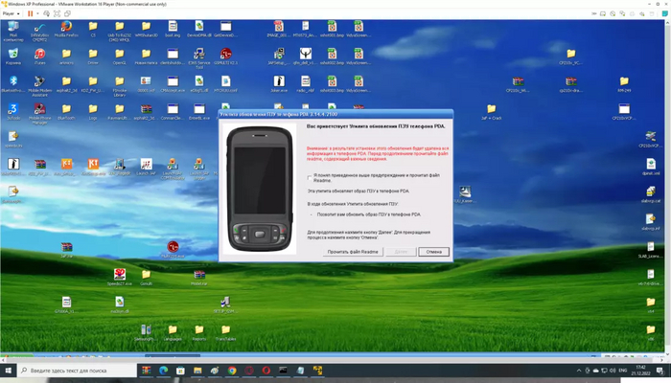Image resolution: width=671 pixels, height=383 pixels.
Task: Open Google Chrome from the taskbar
Action: pyautogui.click(x=232, y=370)
